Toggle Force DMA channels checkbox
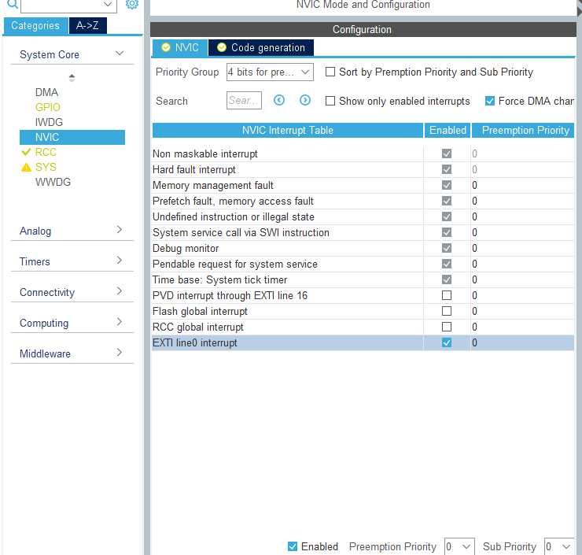The width and height of the screenshot is (582, 555). click(x=490, y=101)
